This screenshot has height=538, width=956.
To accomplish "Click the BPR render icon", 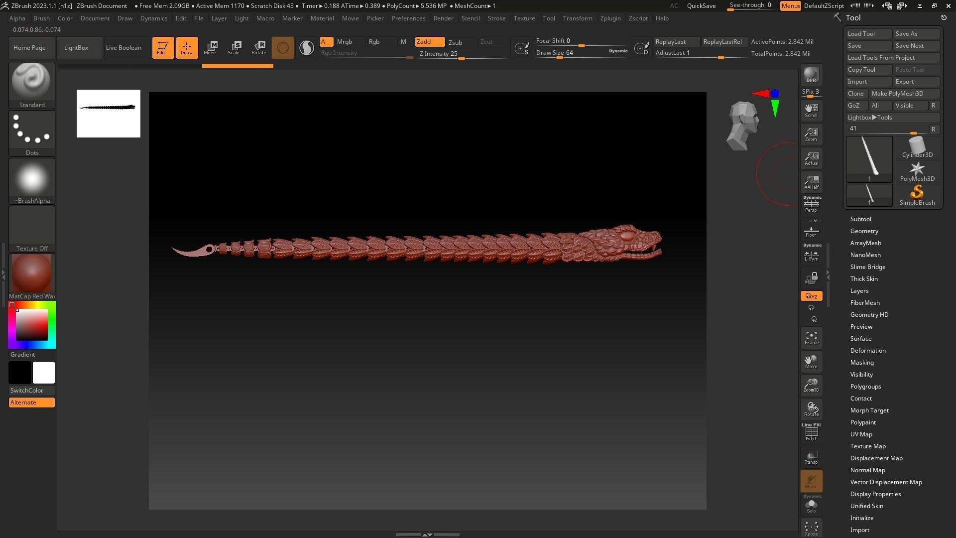I will [811, 75].
